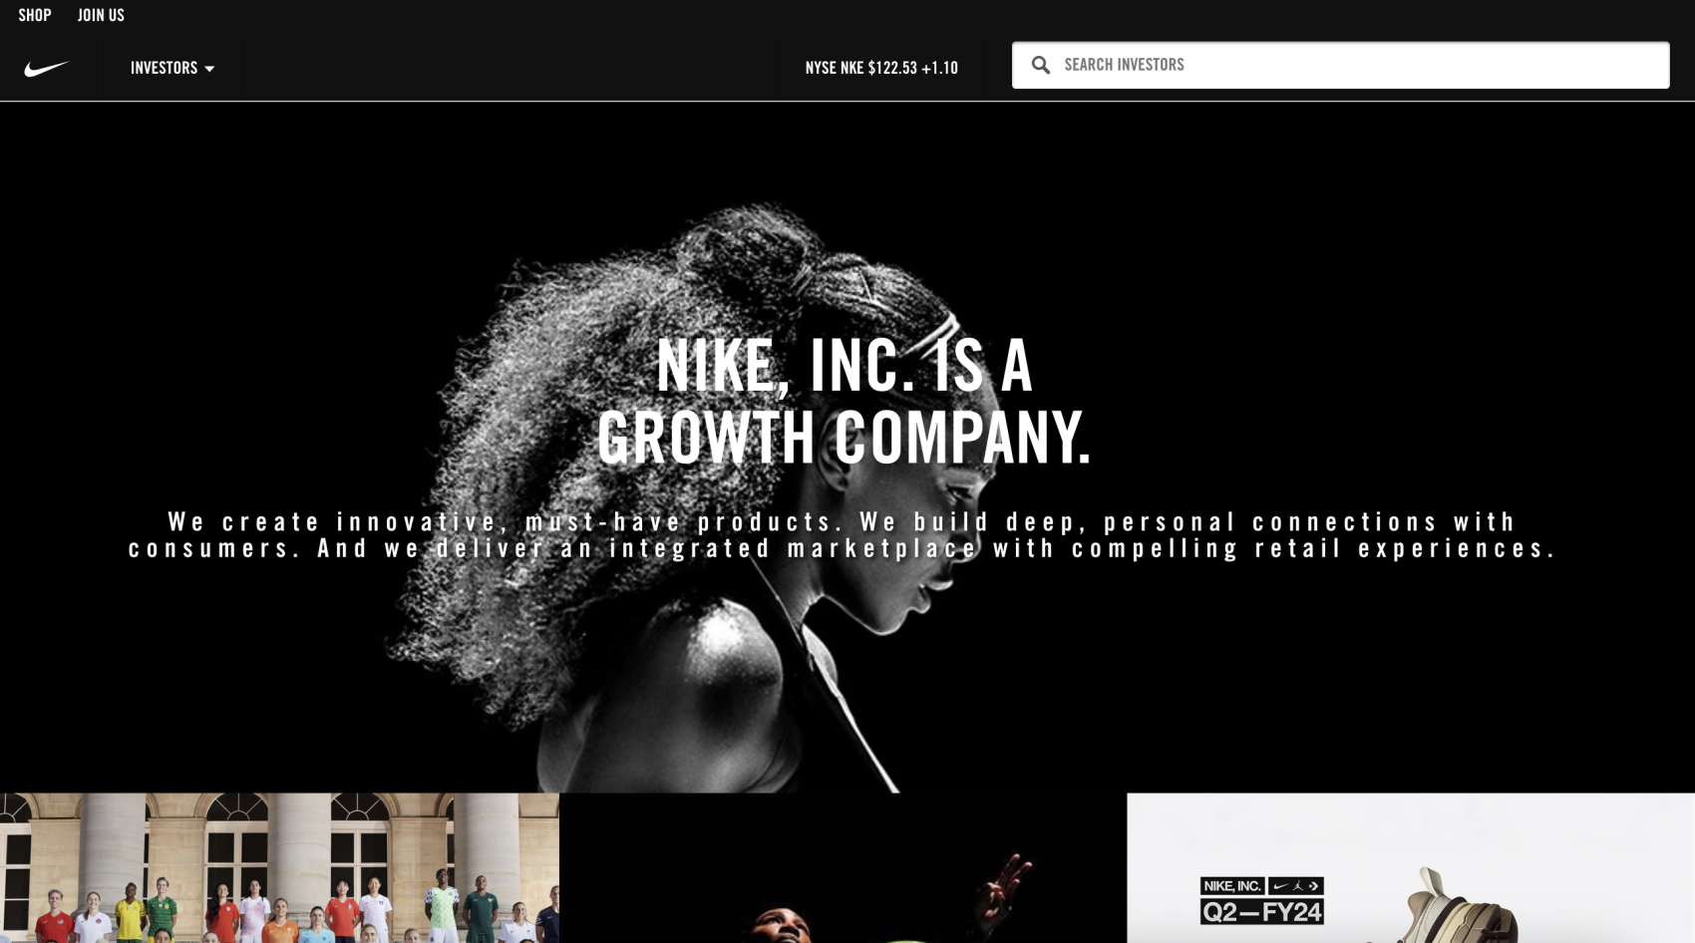Click the search magnifier icon

[x=1041, y=65]
